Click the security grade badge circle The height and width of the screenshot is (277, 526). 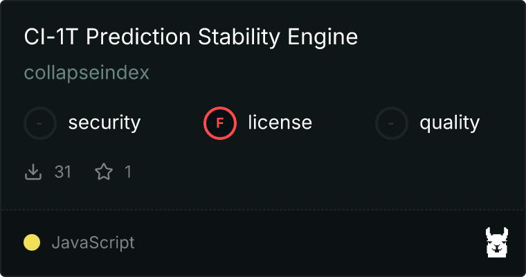(x=40, y=123)
